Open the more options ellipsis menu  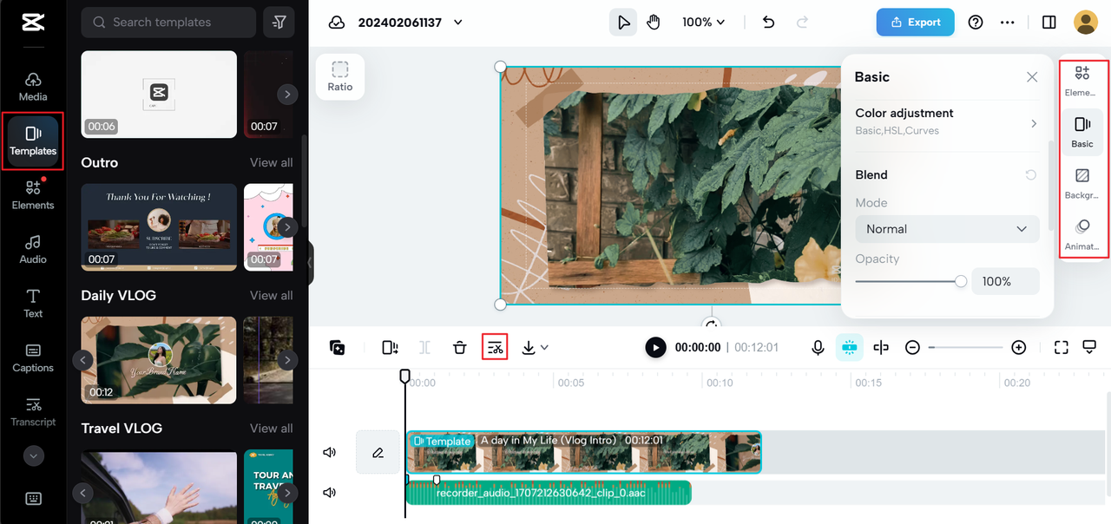1007,23
